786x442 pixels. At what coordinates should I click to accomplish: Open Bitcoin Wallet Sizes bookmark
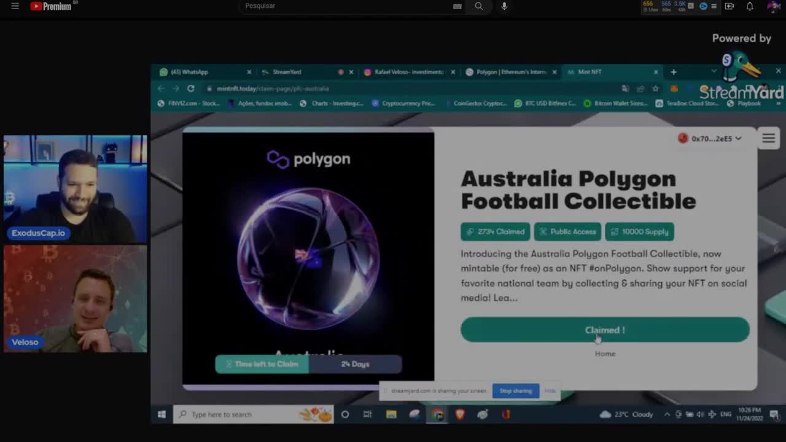click(615, 103)
